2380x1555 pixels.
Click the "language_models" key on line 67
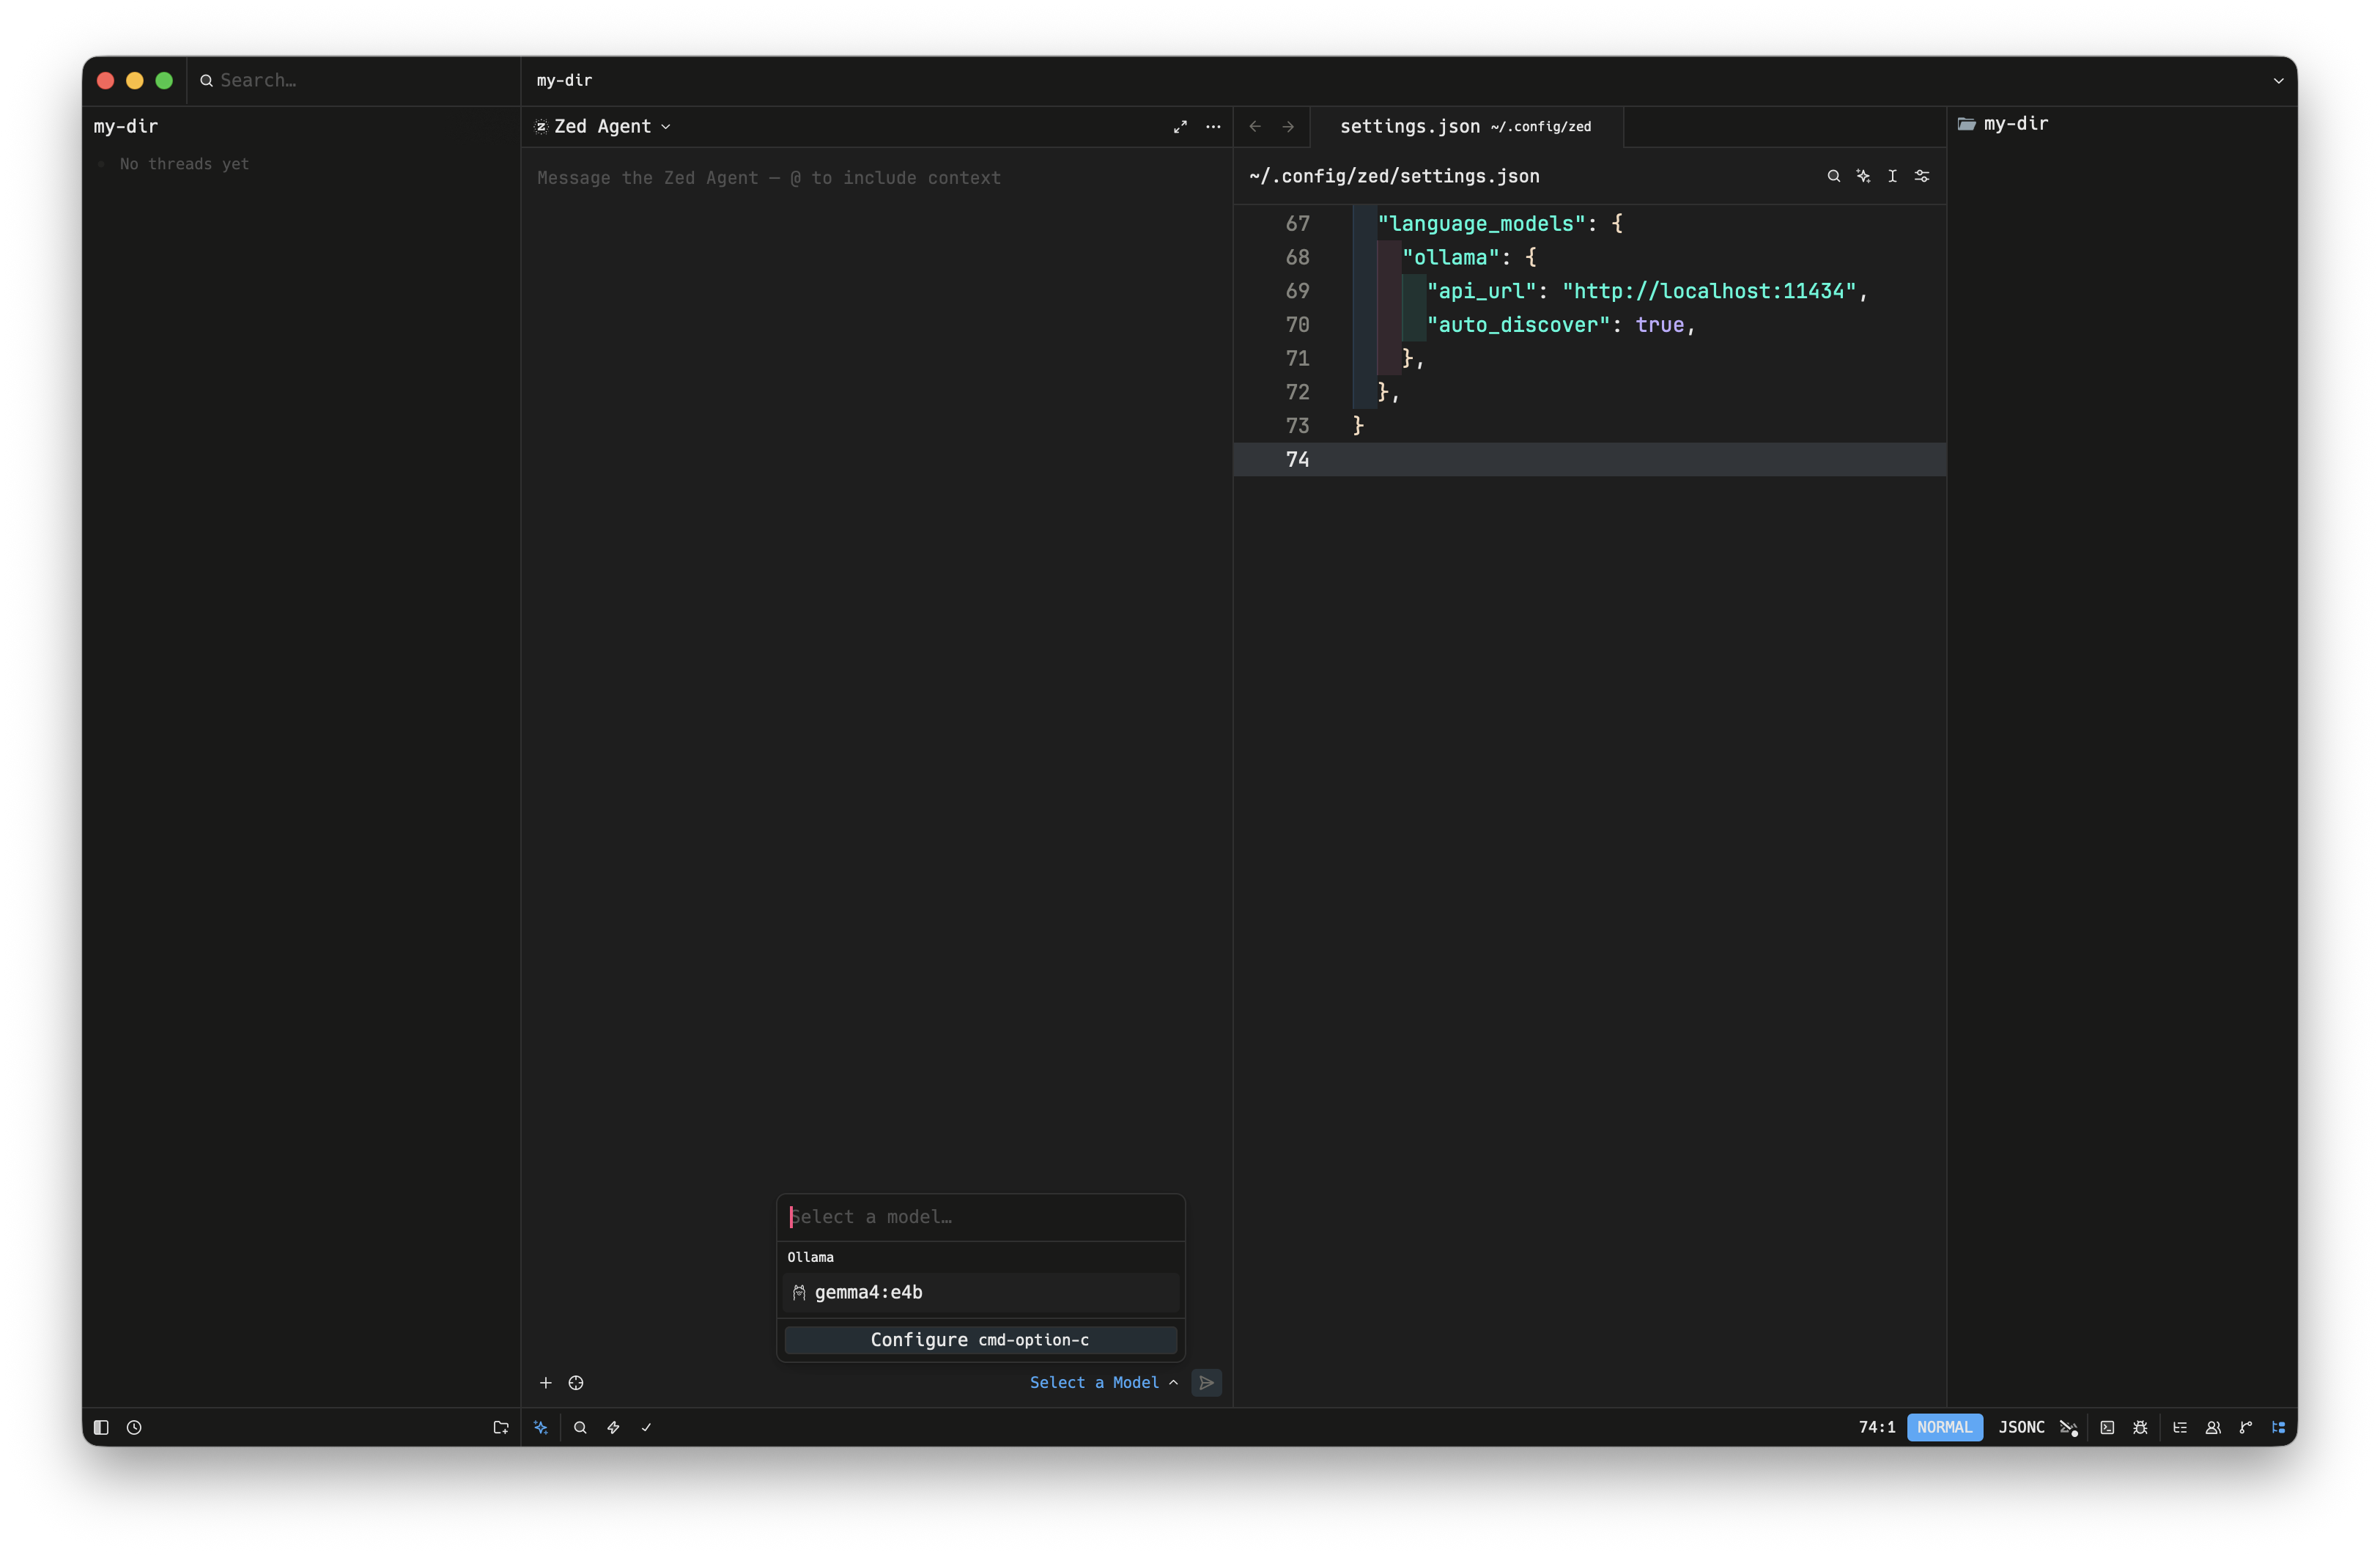click(1481, 224)
